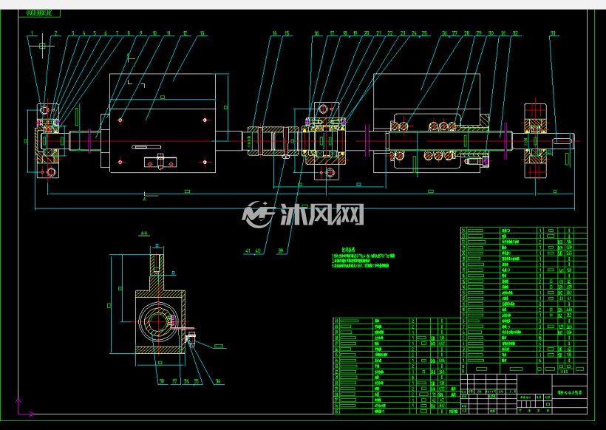Click part callout number 14
Image resolution: width=606 pixels, height=430 pixels.
[x=274, y=33]
